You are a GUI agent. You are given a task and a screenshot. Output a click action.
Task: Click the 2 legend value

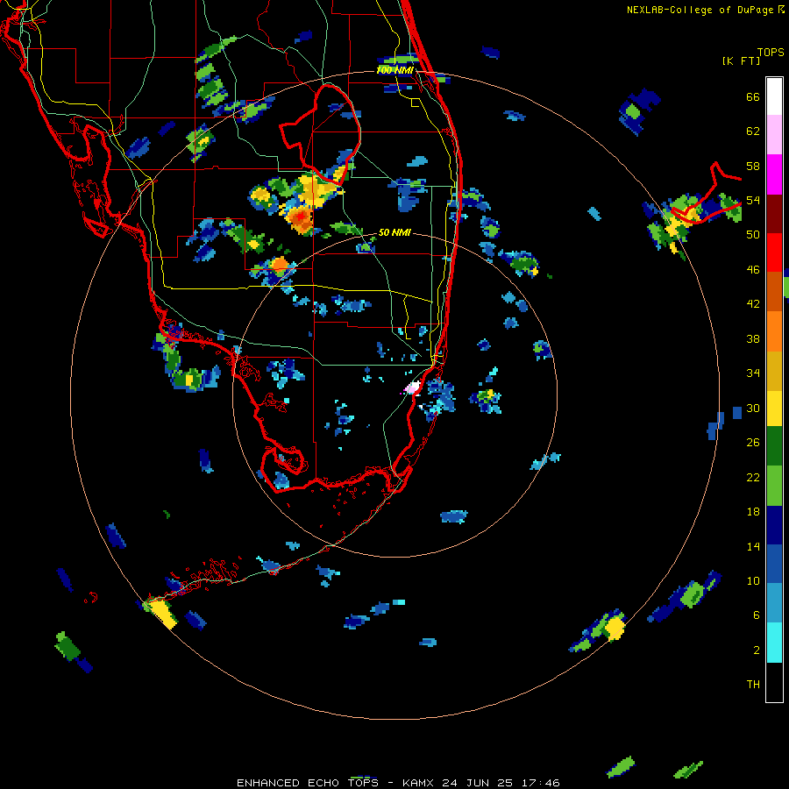pos(757,650)
